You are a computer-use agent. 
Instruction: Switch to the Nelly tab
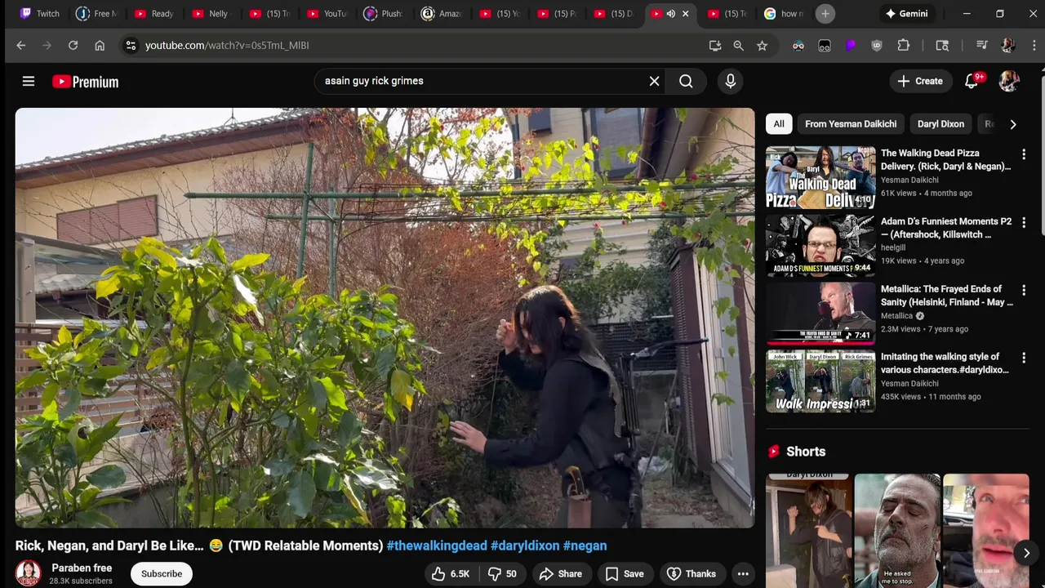211,14
